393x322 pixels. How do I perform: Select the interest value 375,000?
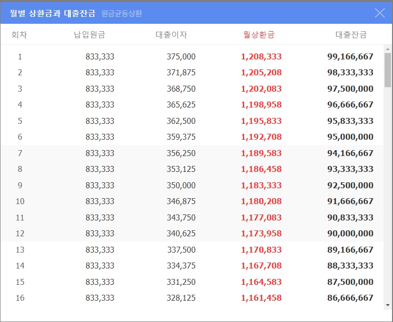pos(181,56)
